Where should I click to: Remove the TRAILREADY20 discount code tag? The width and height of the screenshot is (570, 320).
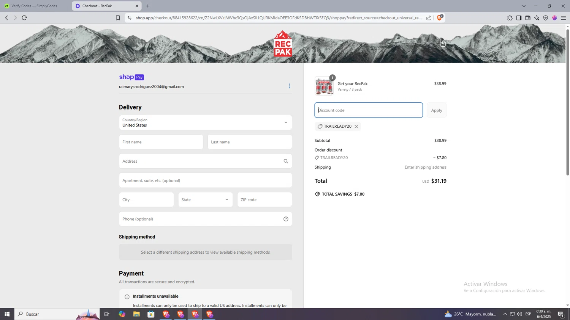(356, 127)
